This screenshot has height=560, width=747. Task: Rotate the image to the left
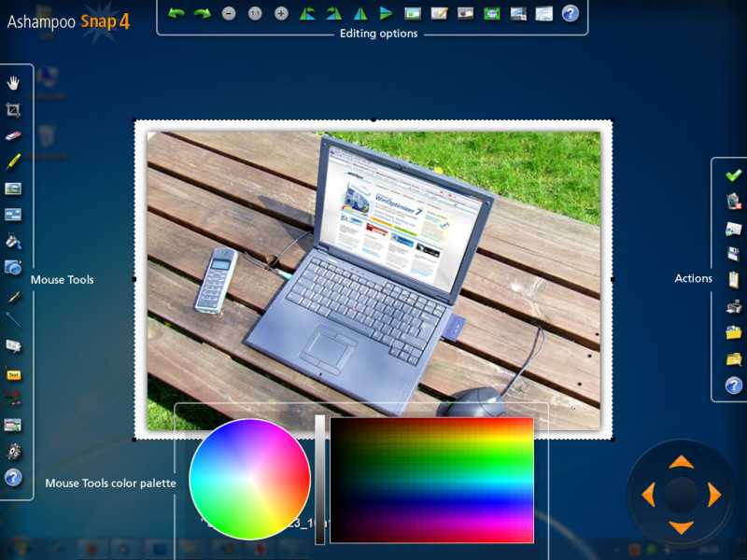[x=306, y=13]
